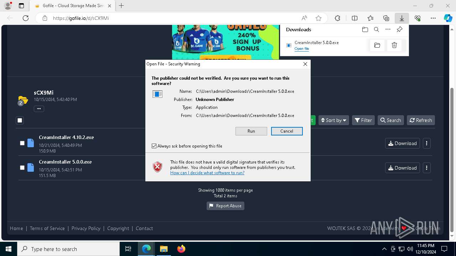The height and width of the screenshot is (256, 456).
Task: Pin the Downloads panel
Action: [x=399, y=30]
